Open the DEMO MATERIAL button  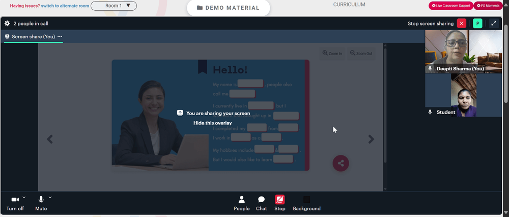coord(228,8)
